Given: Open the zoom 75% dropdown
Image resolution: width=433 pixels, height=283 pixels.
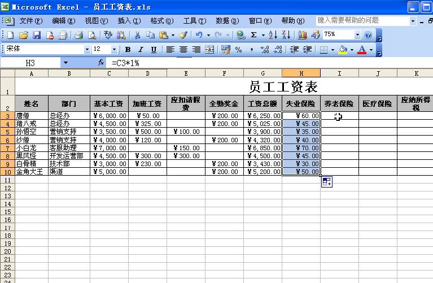Looking at the screenshot, I should 357,35.
